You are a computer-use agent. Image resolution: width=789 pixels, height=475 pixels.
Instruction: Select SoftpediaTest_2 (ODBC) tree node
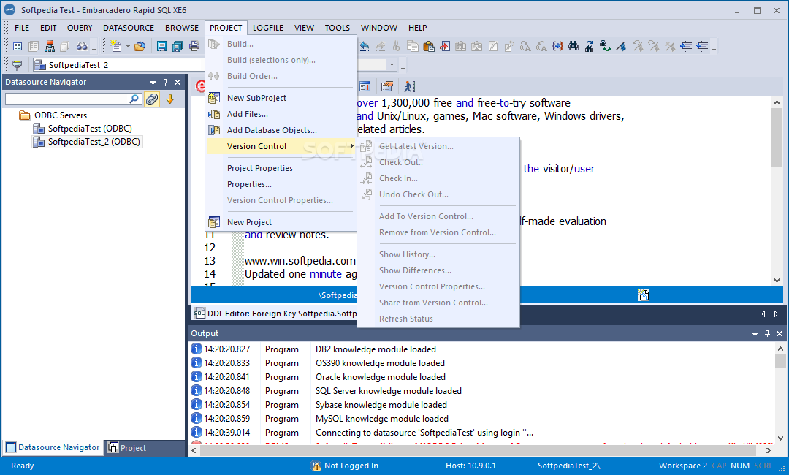(x=94, y=142)
